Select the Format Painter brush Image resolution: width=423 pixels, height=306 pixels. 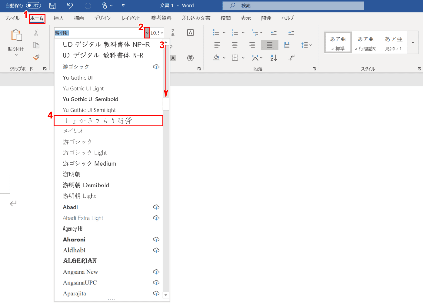36,57
